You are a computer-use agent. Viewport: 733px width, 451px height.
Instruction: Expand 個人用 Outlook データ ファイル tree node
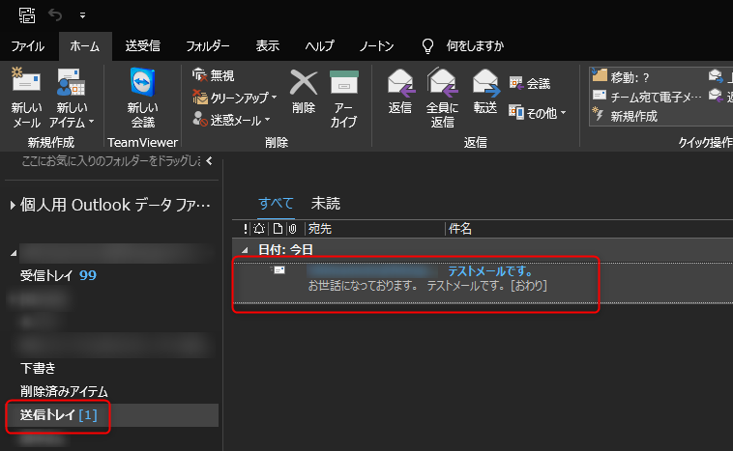pyautogui.click(x=13, y=205)
